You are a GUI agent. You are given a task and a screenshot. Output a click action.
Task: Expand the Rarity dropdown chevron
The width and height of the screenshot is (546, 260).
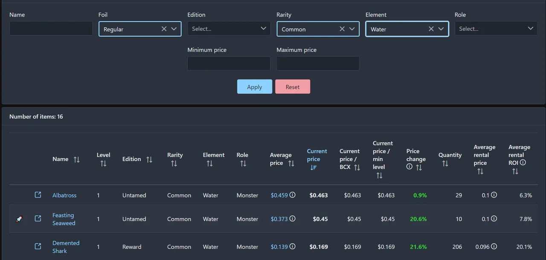click(352, 29)
